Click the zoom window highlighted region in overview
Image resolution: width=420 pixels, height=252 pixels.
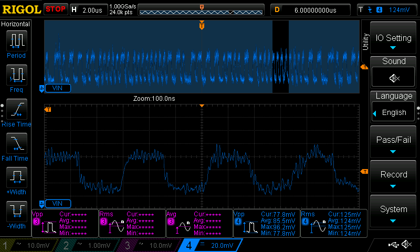pyautogui.click(x=280, y=57)
